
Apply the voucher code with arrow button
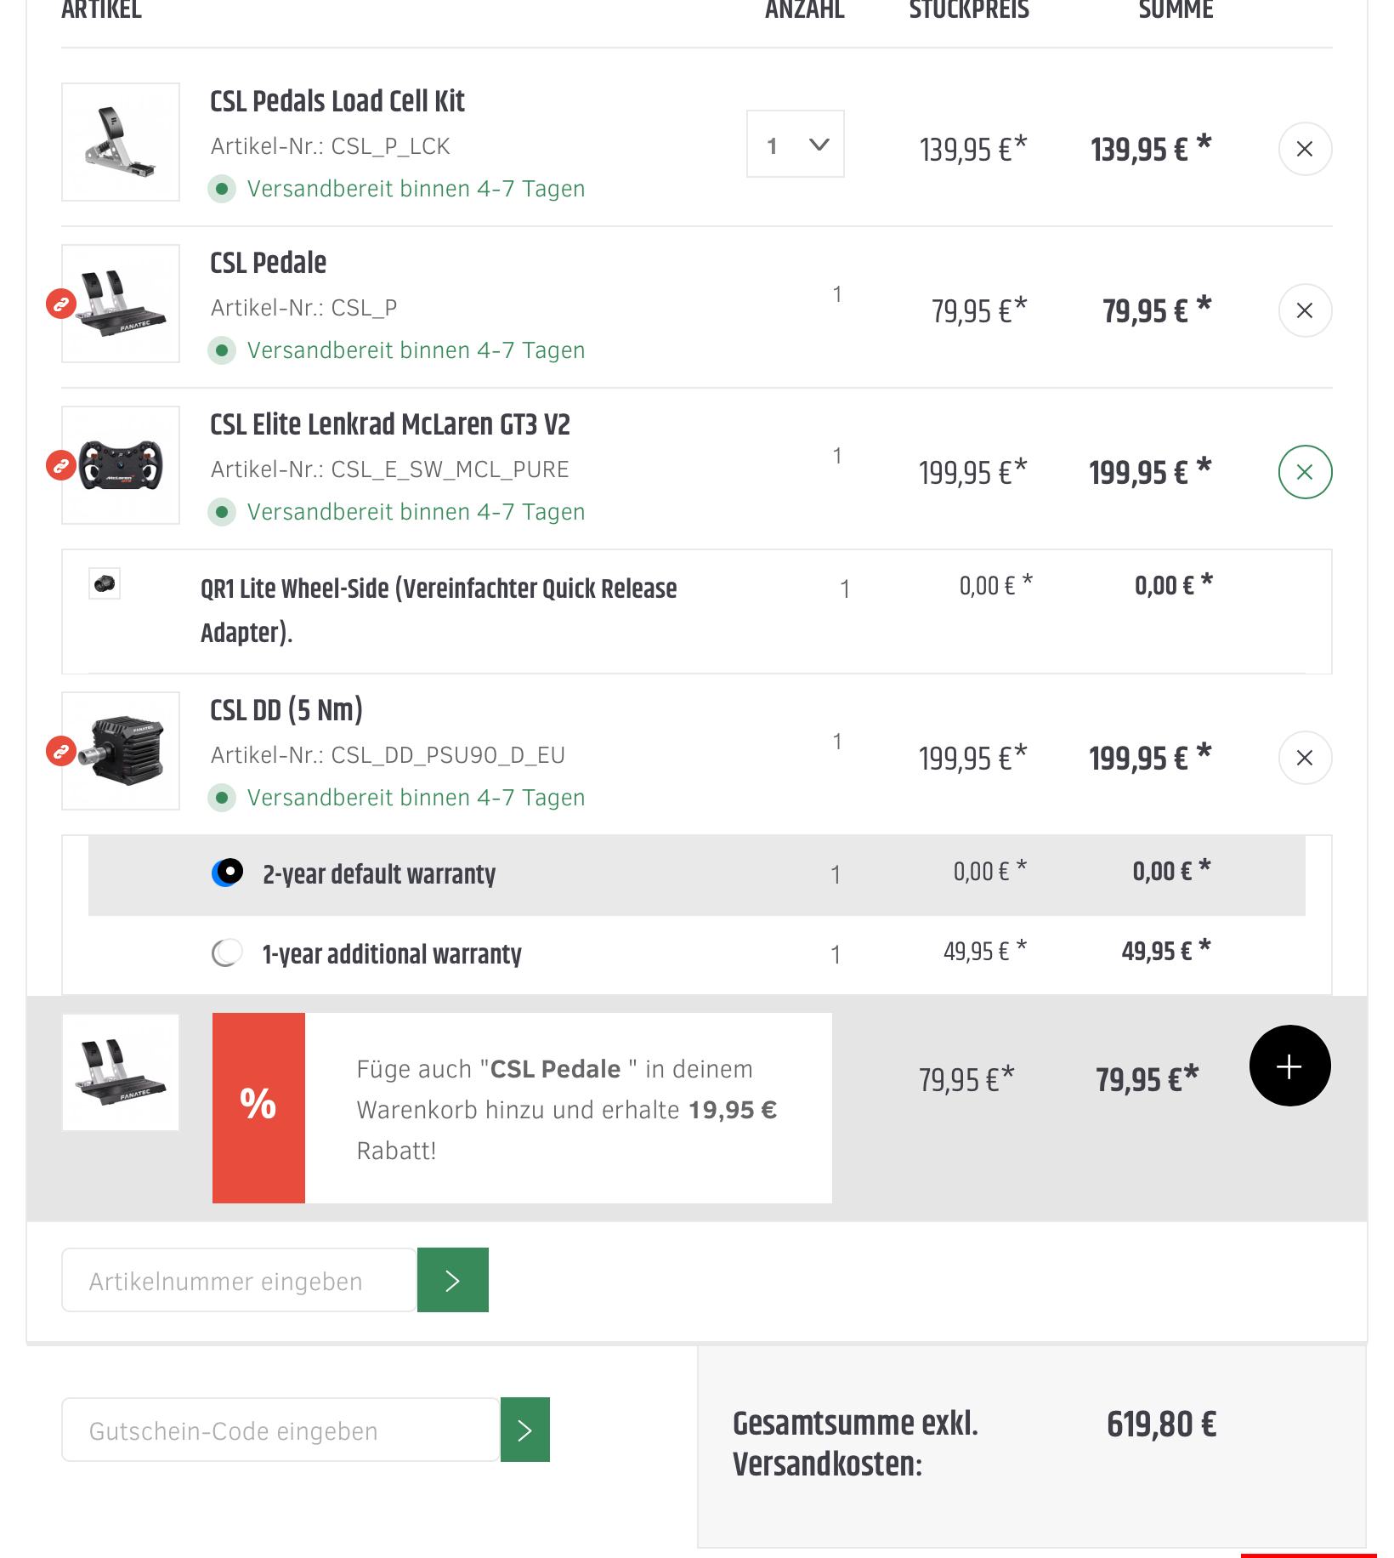524,1430
